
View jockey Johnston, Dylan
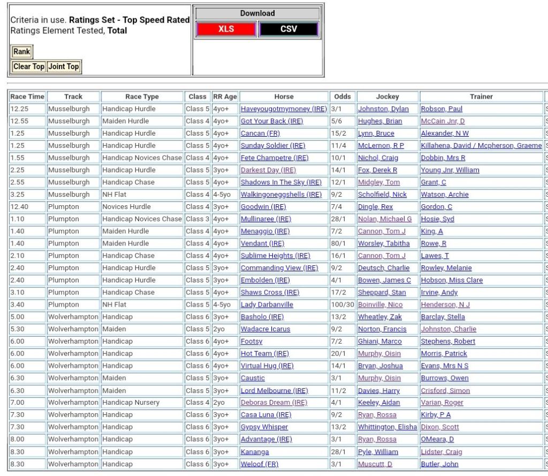click(x=383, y=109)
